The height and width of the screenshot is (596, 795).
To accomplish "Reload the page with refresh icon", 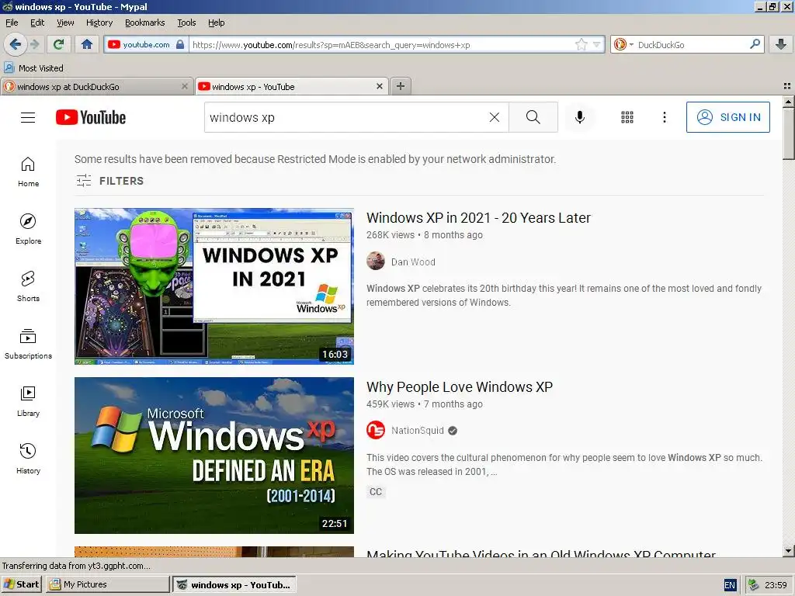I will [x=59, y=44].
